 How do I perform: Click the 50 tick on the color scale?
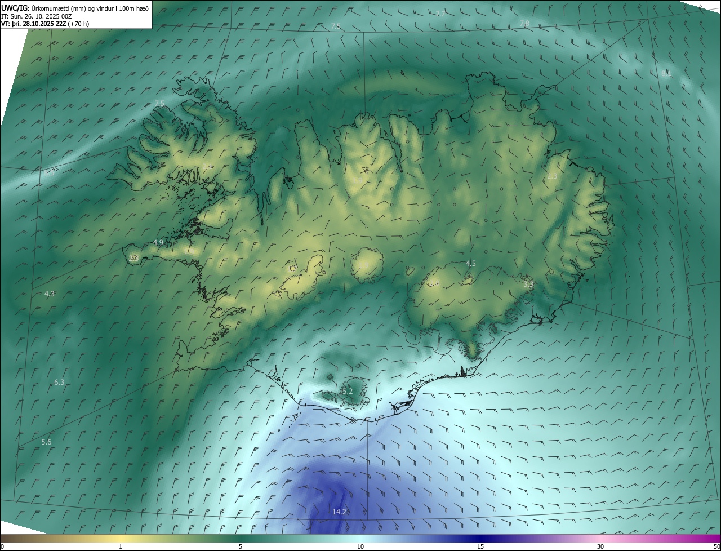716,546
